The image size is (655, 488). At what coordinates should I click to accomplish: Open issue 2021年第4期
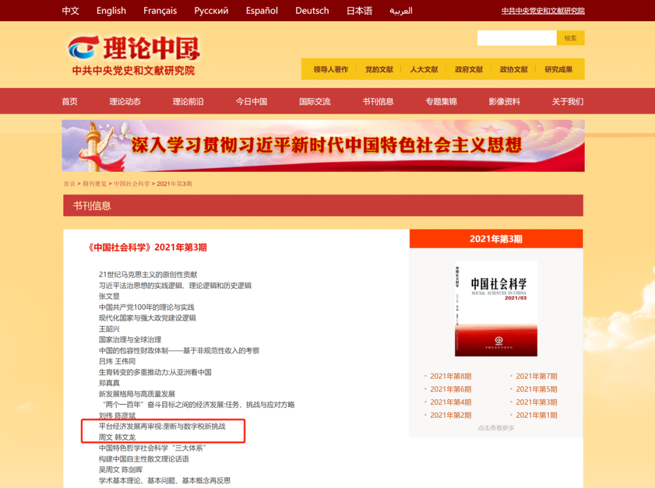pyautogui.click(x=451, y=402)
